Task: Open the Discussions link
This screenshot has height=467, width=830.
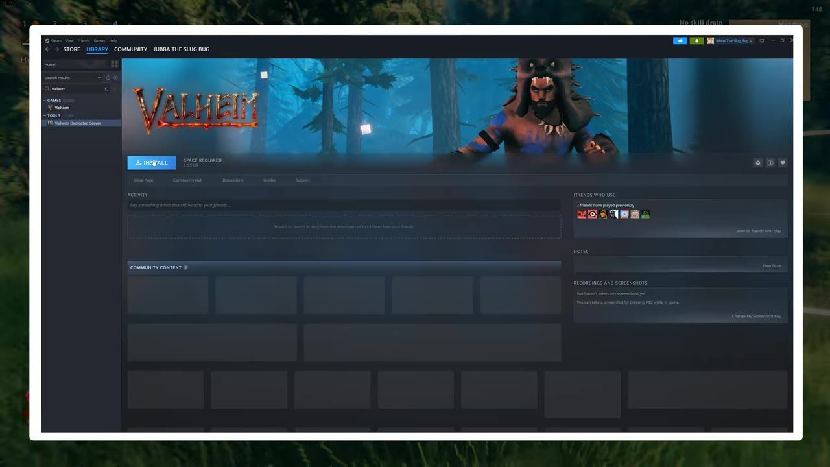Action: [233, 180]
